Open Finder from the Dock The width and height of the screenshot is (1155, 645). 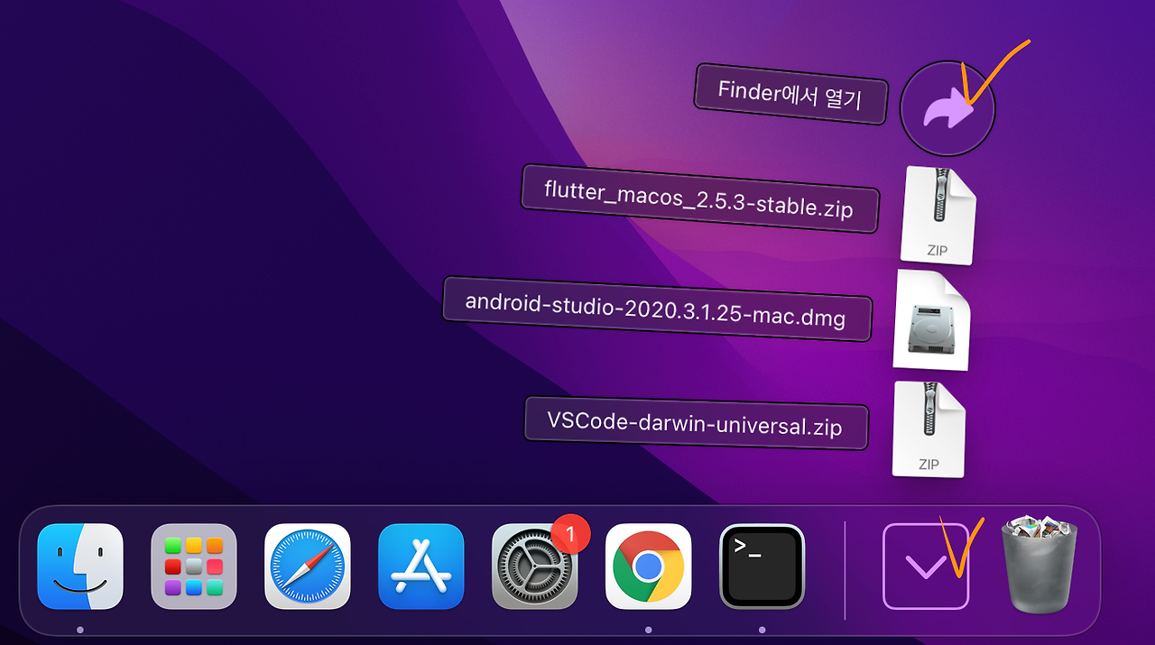click(80, 567)
